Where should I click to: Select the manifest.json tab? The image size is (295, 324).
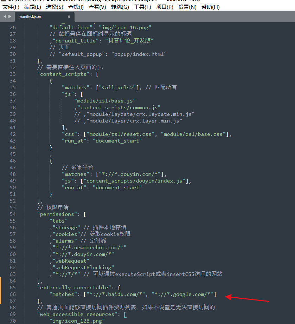pos(30,16)
